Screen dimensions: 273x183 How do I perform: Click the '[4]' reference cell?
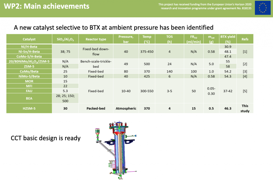click(x=245, y=76)
